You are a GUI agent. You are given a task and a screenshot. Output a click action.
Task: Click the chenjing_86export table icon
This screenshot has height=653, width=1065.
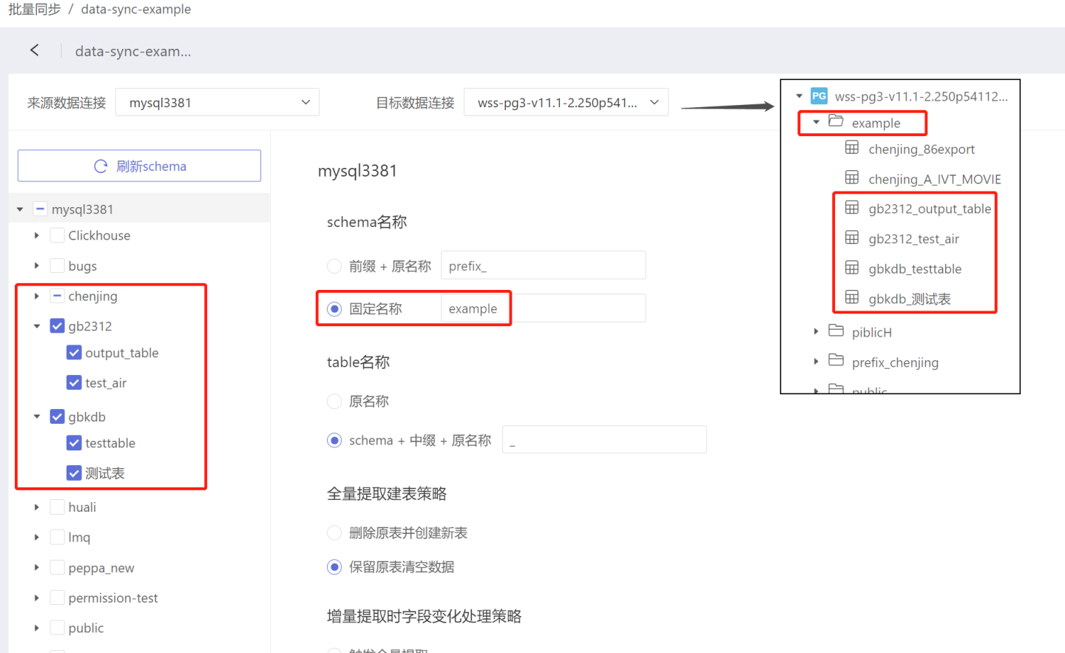pos(852,148)
